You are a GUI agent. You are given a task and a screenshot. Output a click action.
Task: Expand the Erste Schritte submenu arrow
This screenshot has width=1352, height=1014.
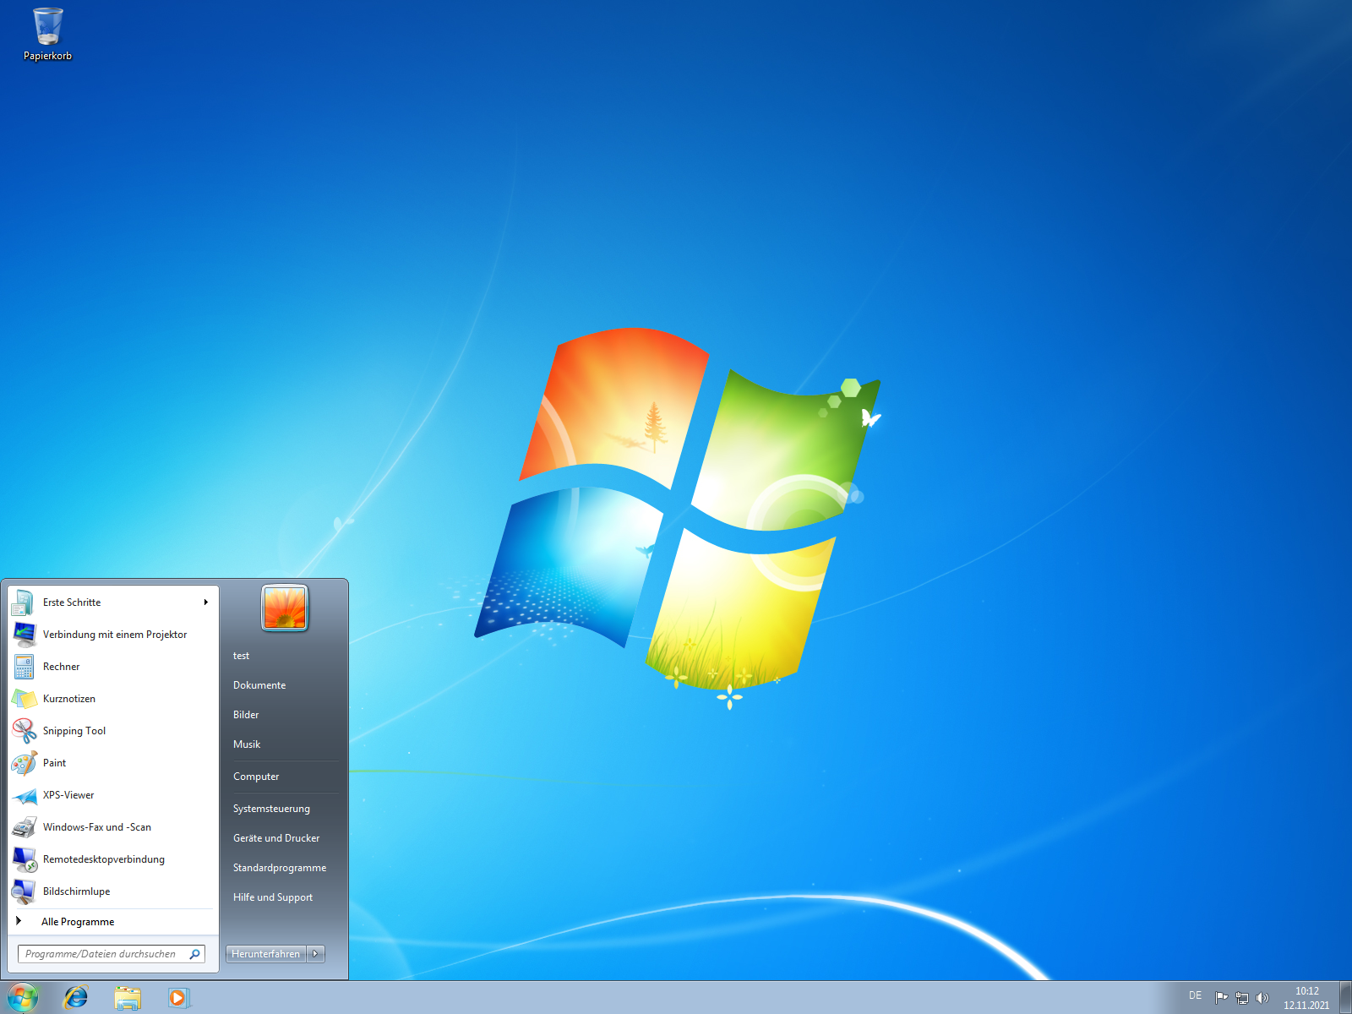coord(205,602)
